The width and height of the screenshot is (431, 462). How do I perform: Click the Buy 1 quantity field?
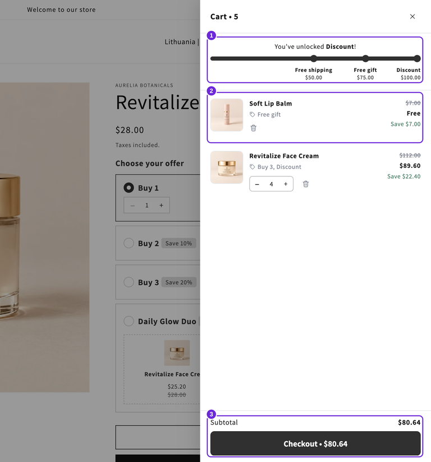[146, 205]
